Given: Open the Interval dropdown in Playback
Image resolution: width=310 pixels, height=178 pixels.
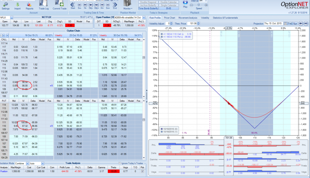Looking at the screenshot, I should [x=206, y=1].
